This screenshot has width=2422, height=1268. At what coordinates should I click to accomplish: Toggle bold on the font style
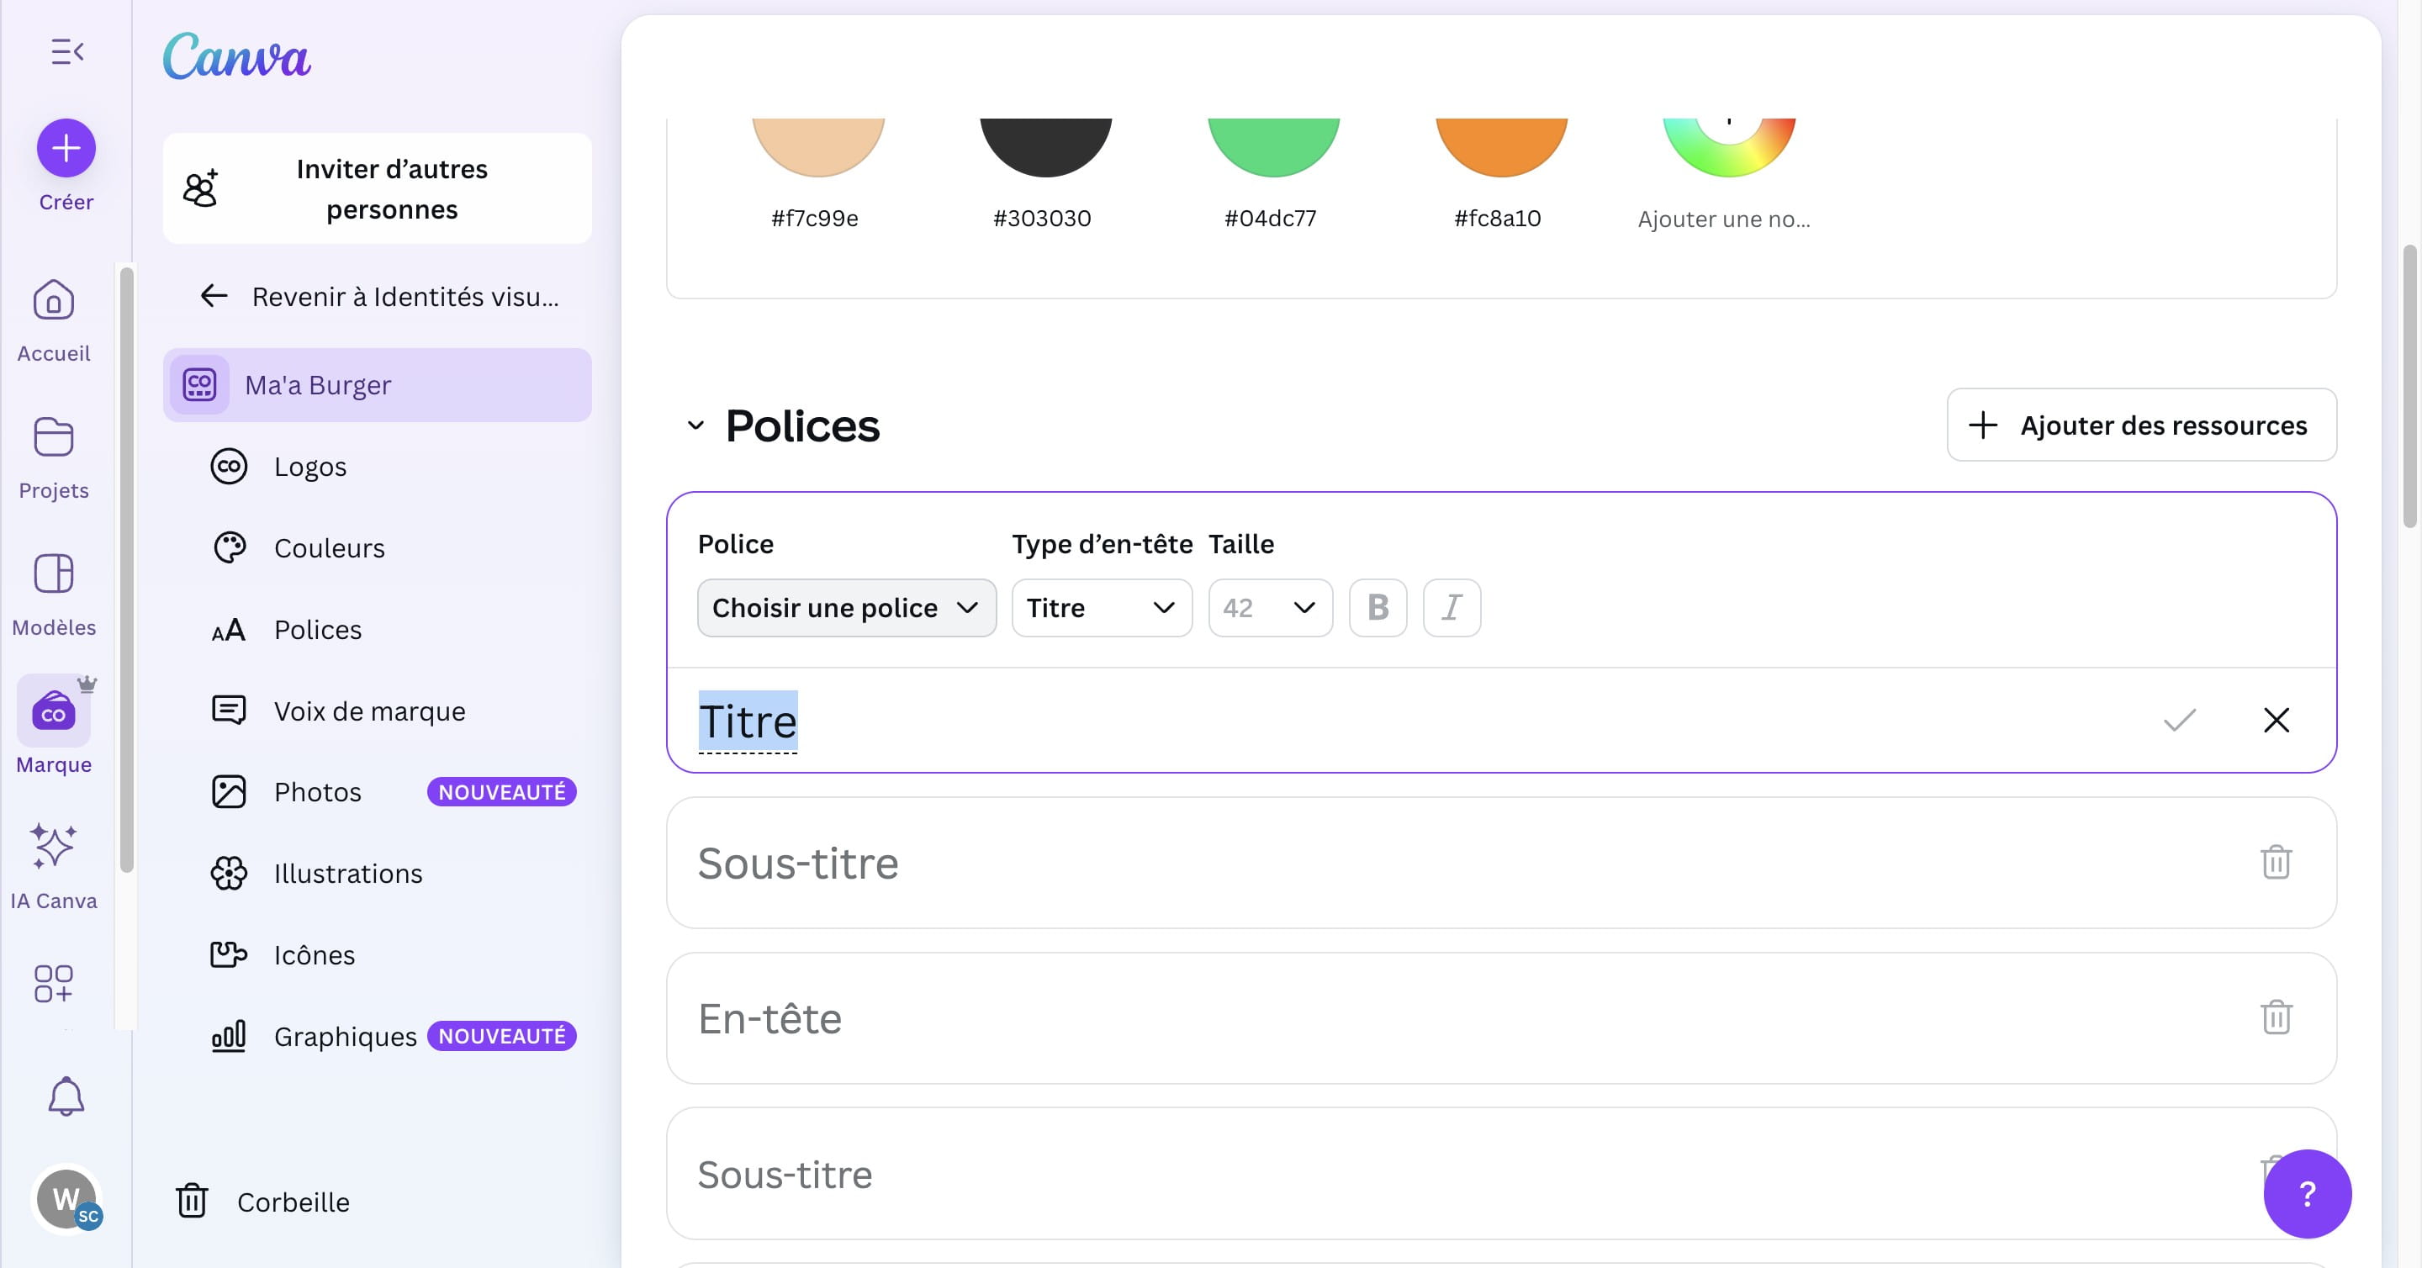tap(1378, 608)
